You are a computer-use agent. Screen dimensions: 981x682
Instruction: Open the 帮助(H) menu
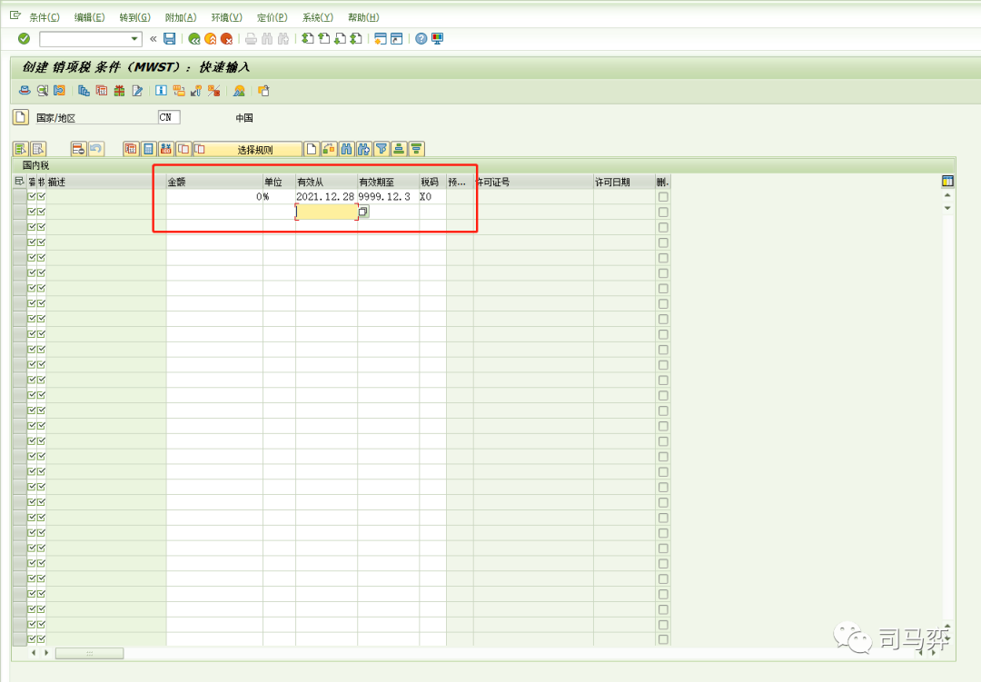pos(363,17)
